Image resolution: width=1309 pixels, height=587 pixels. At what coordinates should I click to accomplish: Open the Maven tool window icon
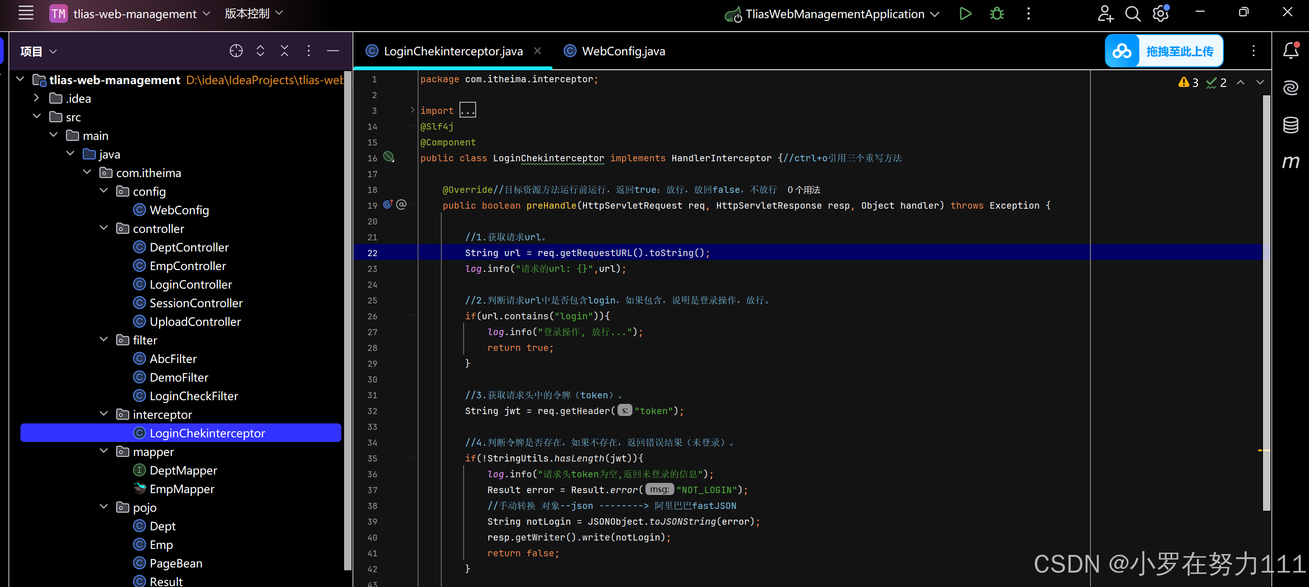1291,162
